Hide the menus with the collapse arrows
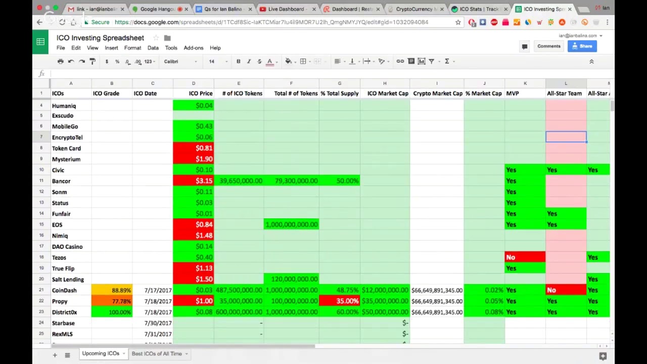This screenshot has width=647, height=364. coord(591,61)
